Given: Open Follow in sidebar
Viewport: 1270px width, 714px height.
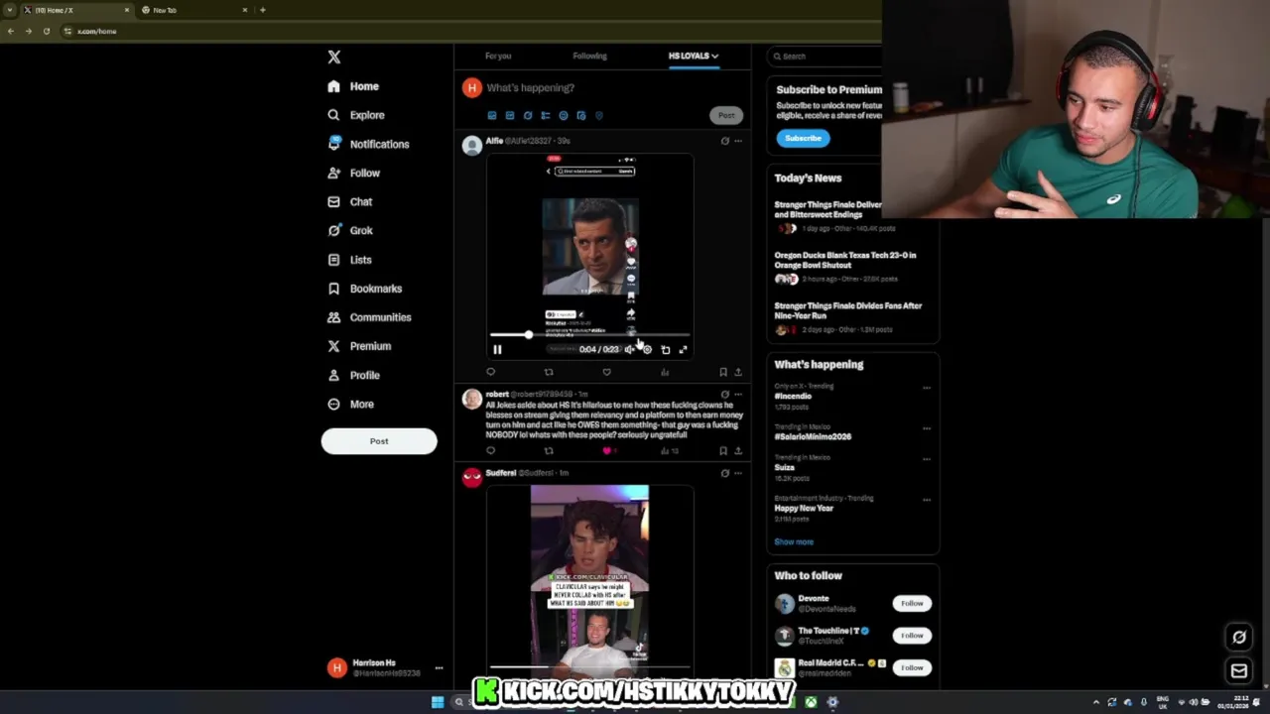Looking at the screenshot, I should click(353, 173).
